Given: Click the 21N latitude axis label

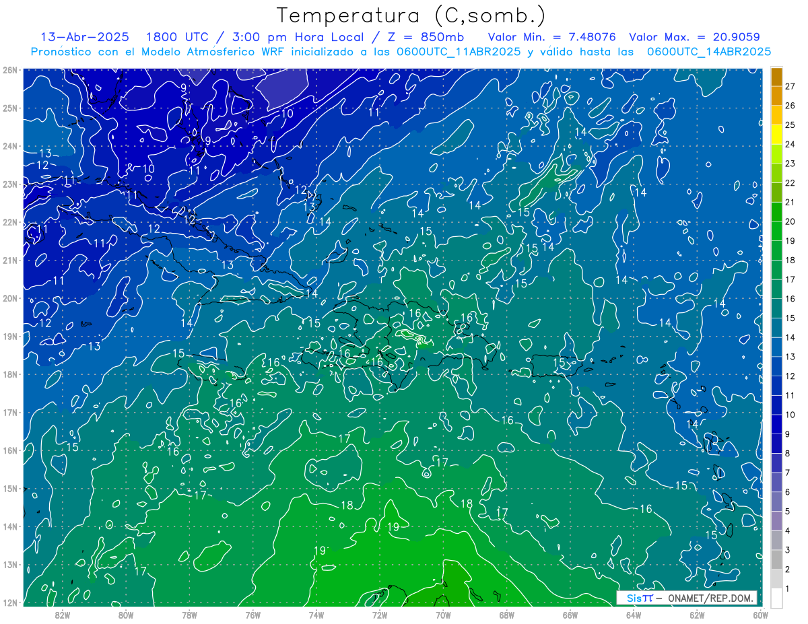Looking at the screenshot, I should tap(10, 260).
